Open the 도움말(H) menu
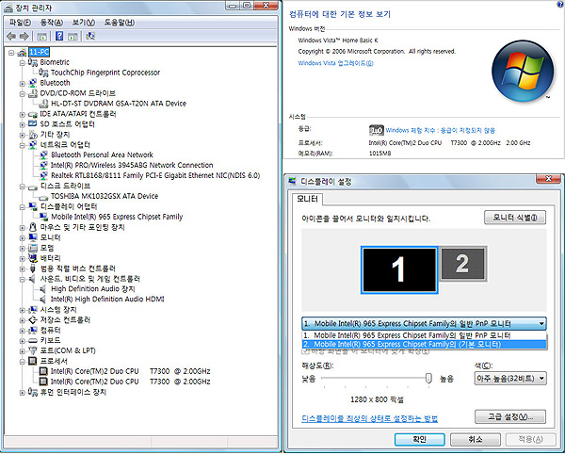Screen dimensions: 565x455 click(120, 23)
